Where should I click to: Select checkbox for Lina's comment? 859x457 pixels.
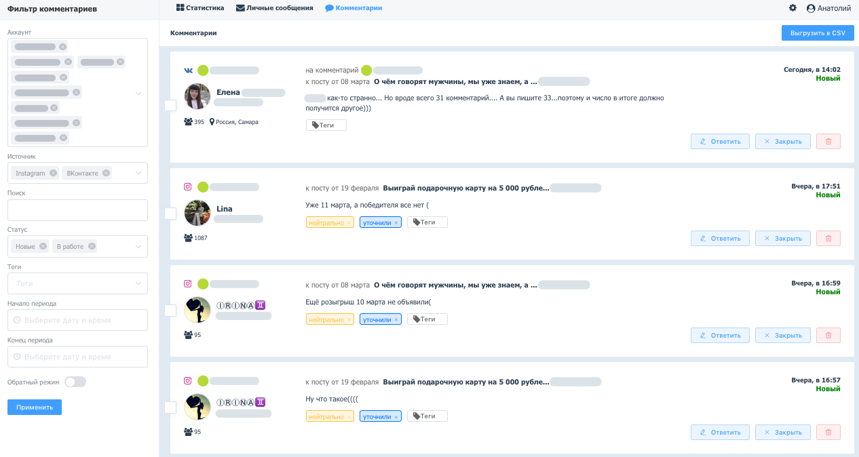(170, 213)
